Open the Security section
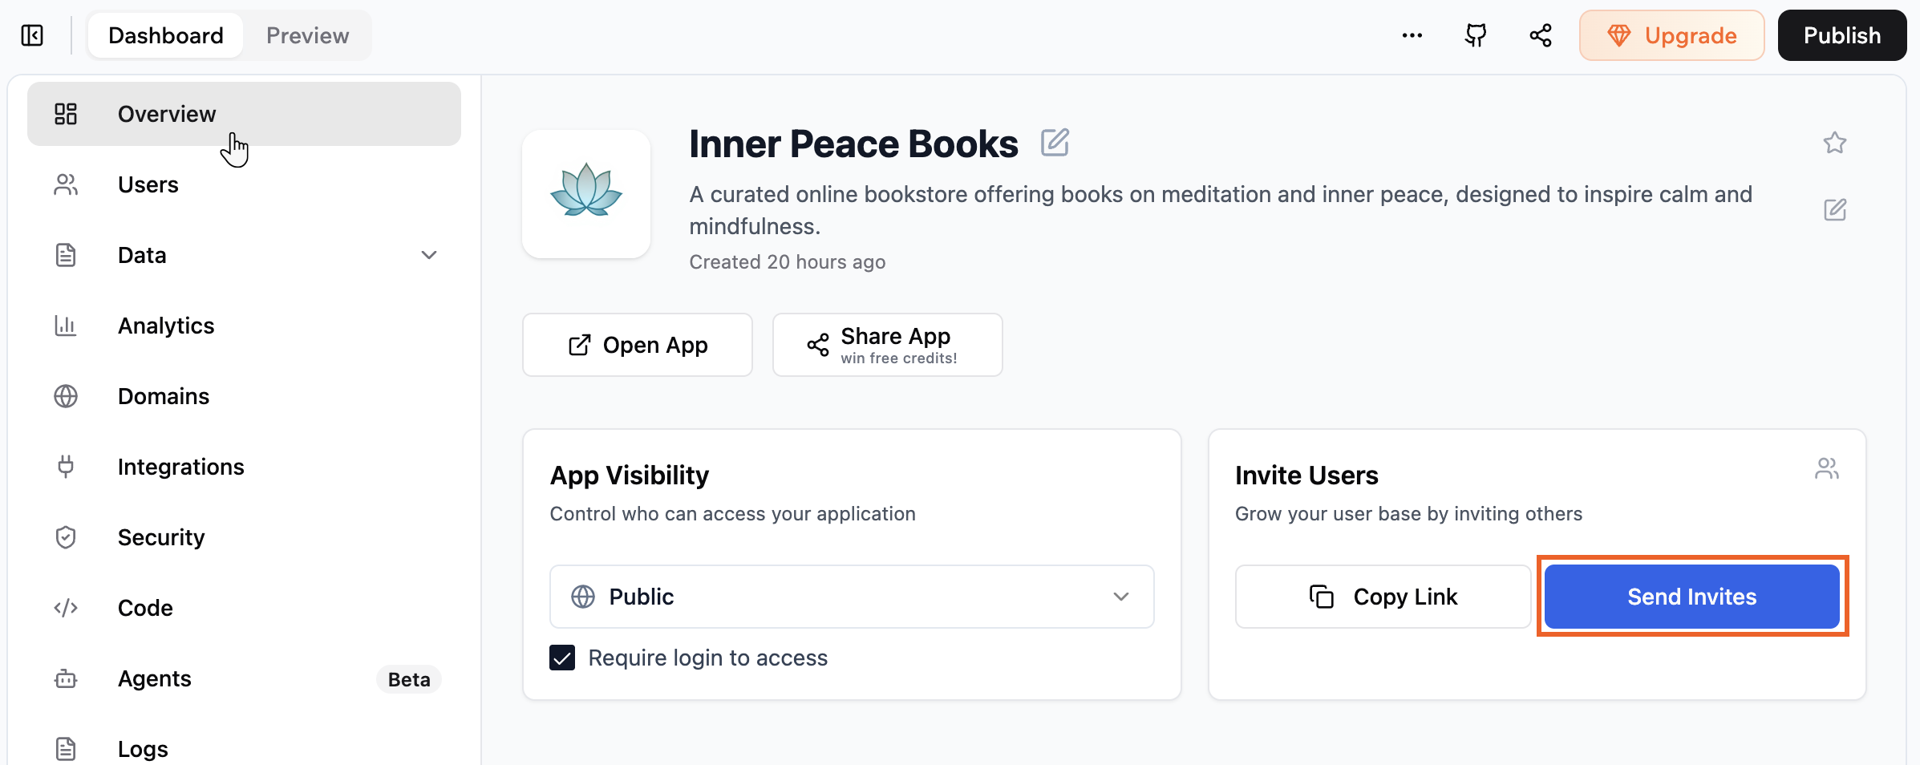This screenshot has height=765, width=1920. pos(161,537)
